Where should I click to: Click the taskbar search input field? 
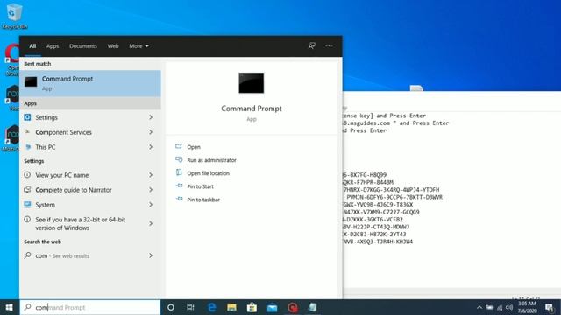click(x=90, y=307)
